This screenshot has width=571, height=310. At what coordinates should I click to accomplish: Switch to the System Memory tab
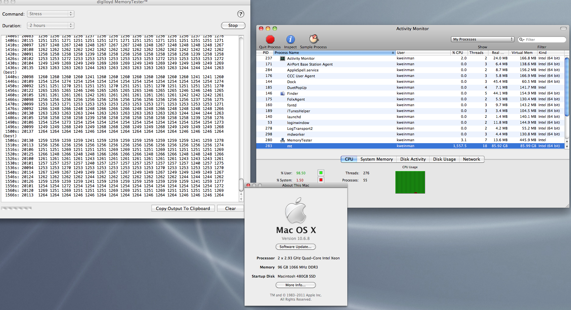(x=376, y=159)
